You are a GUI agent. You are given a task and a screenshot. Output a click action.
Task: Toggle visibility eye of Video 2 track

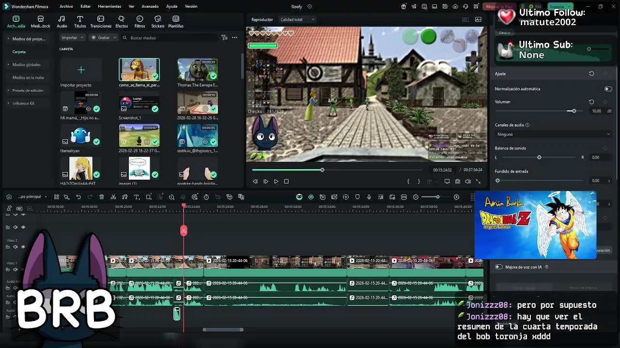coord(23,246)
